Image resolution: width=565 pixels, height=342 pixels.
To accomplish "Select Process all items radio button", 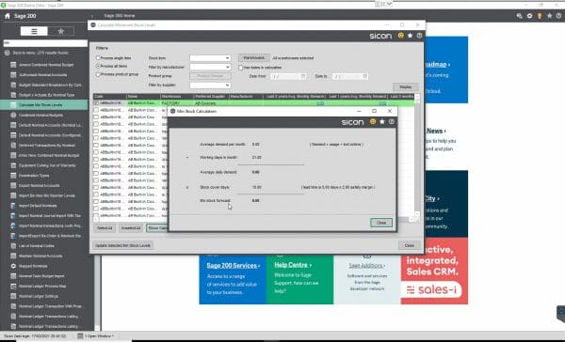I will [98, 66].
